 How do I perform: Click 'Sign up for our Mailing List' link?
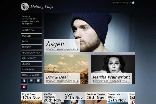pyautogui.click(x=121, y=3)
